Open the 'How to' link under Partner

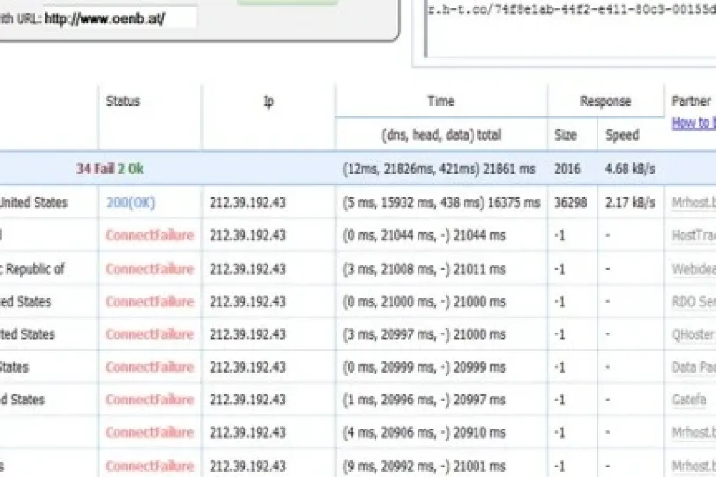[x=694, y=123]
